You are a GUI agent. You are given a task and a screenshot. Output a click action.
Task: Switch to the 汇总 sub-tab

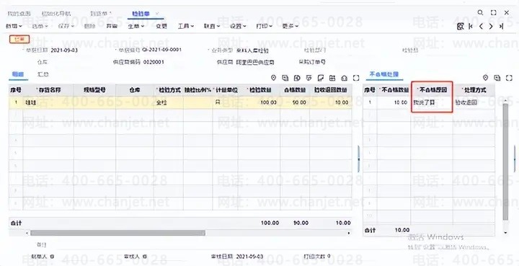[43, 74]
